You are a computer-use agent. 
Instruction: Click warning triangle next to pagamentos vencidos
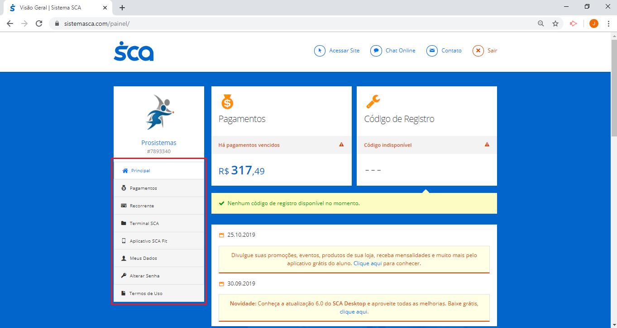[341, 145]
